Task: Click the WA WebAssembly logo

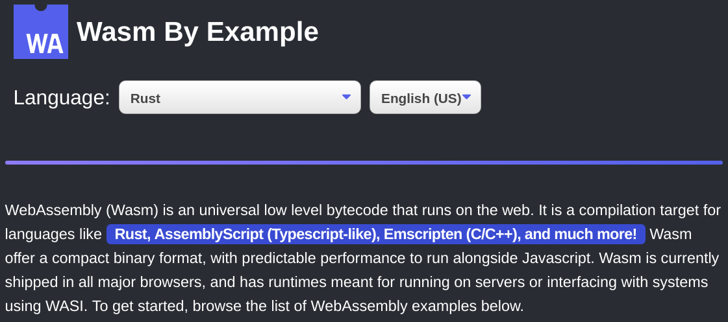Action: coord(41,32)
